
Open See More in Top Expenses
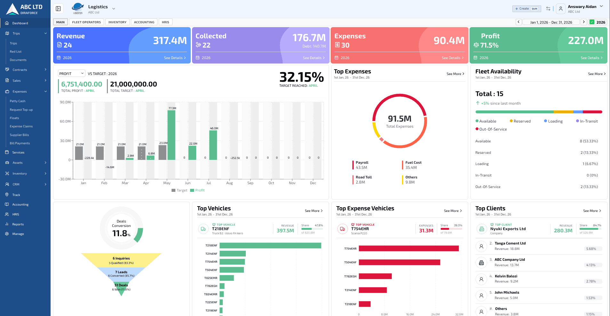(x=455, y=74)
